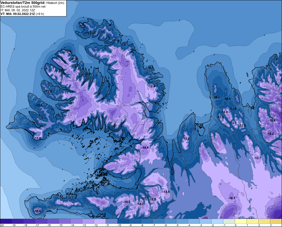Click the map title 'Veðurstofan/T2m 500grid'
Image resolution: width=282 pixels, height=227 pixels.
23,3
